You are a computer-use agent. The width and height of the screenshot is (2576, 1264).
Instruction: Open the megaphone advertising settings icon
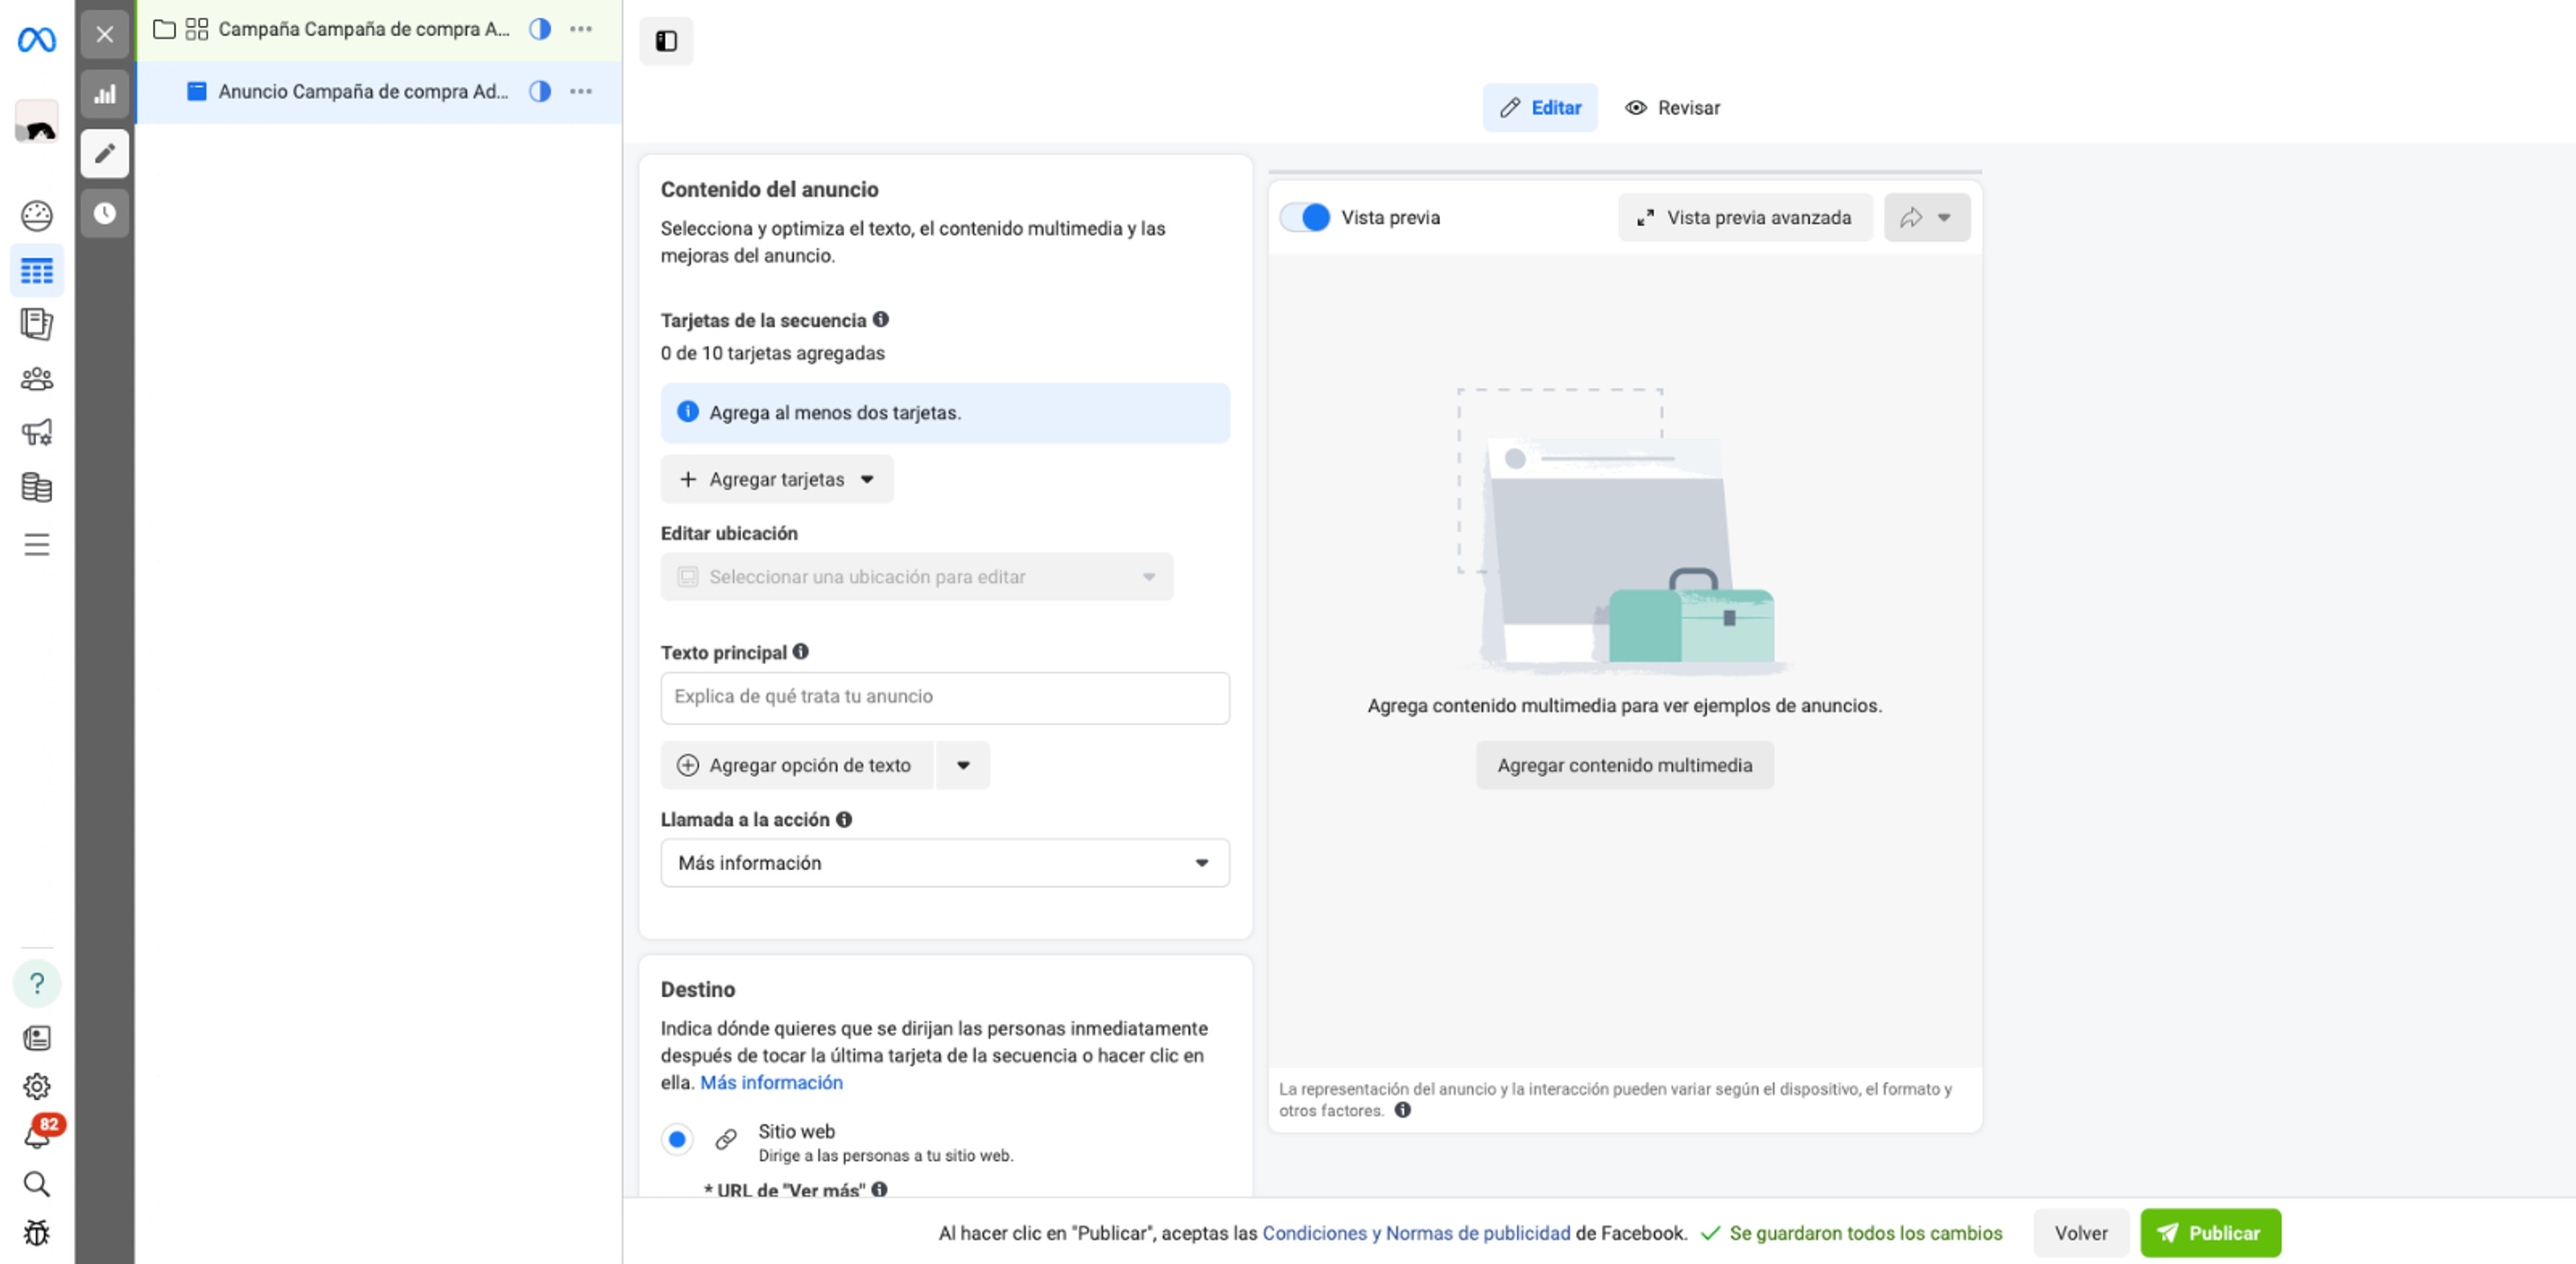(x=37, y=433)
